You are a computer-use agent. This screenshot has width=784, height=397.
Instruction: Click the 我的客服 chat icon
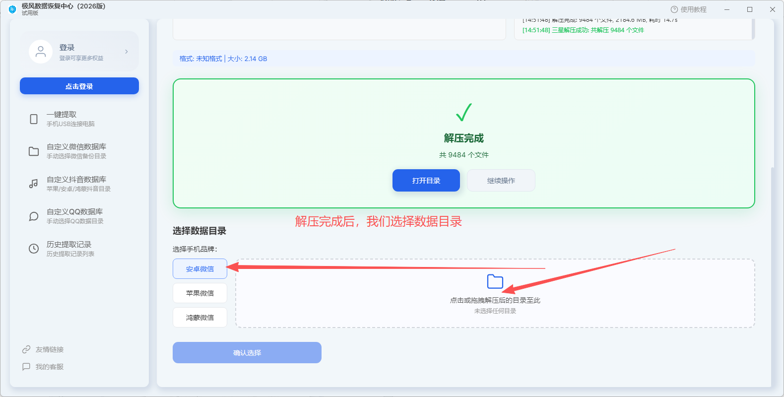26,367
